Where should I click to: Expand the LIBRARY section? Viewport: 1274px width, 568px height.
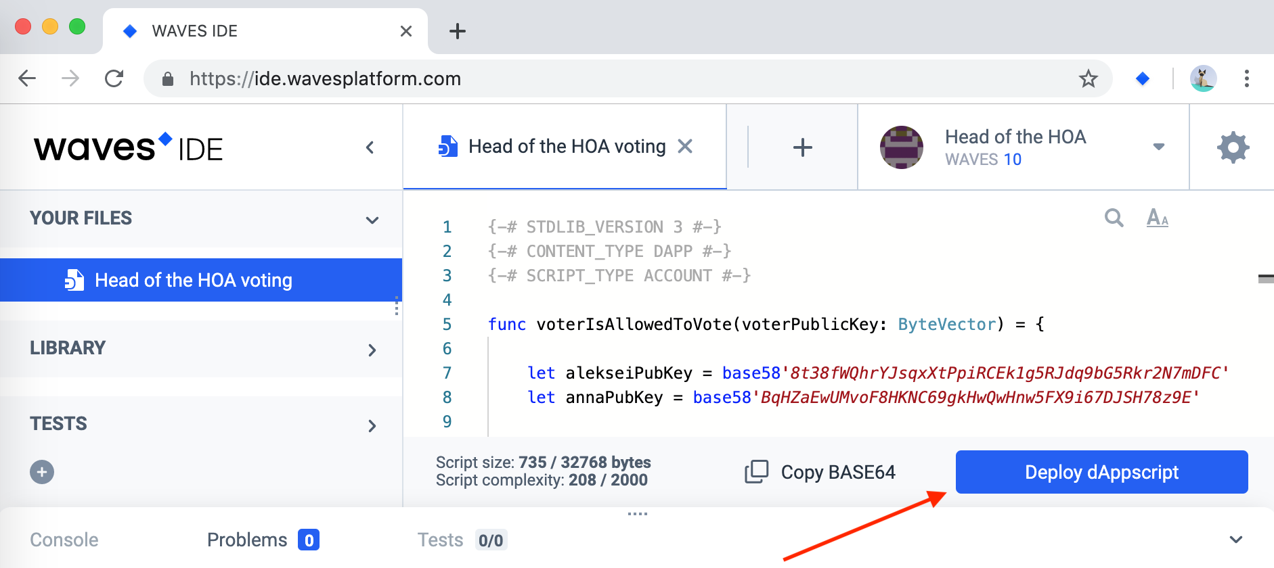point(372,350)
